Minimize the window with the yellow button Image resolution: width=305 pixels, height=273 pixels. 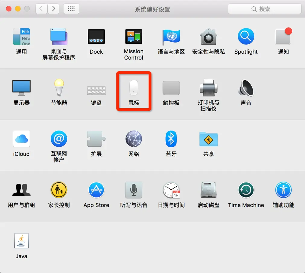coord(18,9)
